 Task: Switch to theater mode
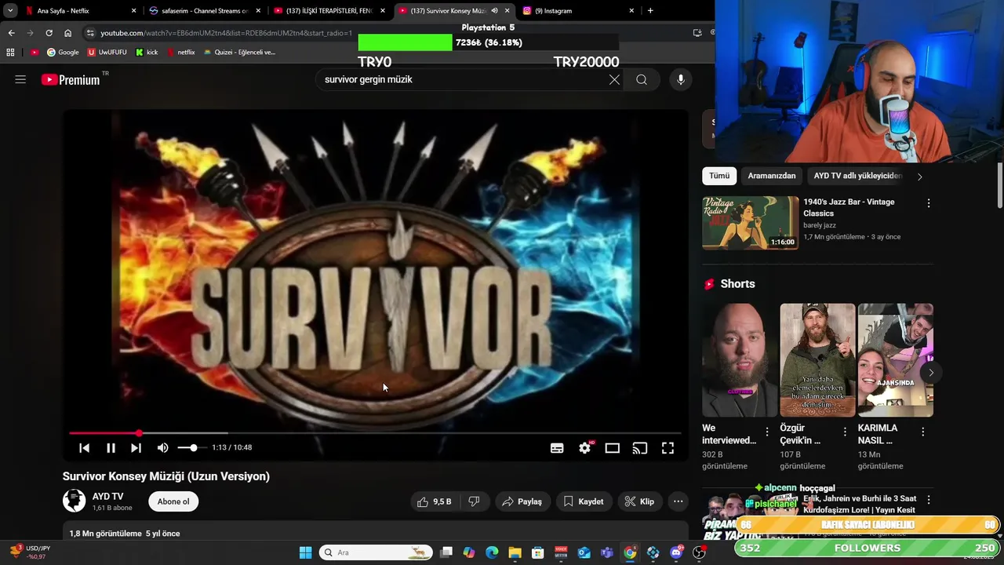613,448
